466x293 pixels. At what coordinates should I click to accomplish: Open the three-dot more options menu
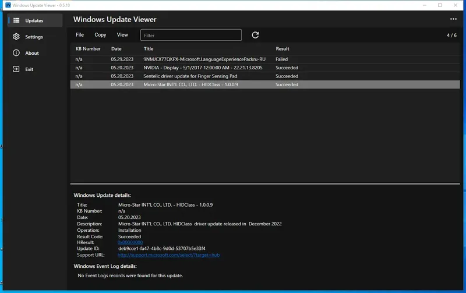453,19
